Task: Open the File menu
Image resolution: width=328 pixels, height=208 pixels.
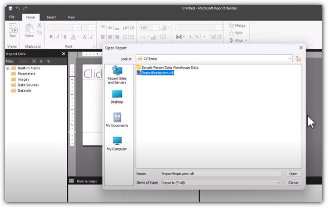Action: [x=12, y=17]
